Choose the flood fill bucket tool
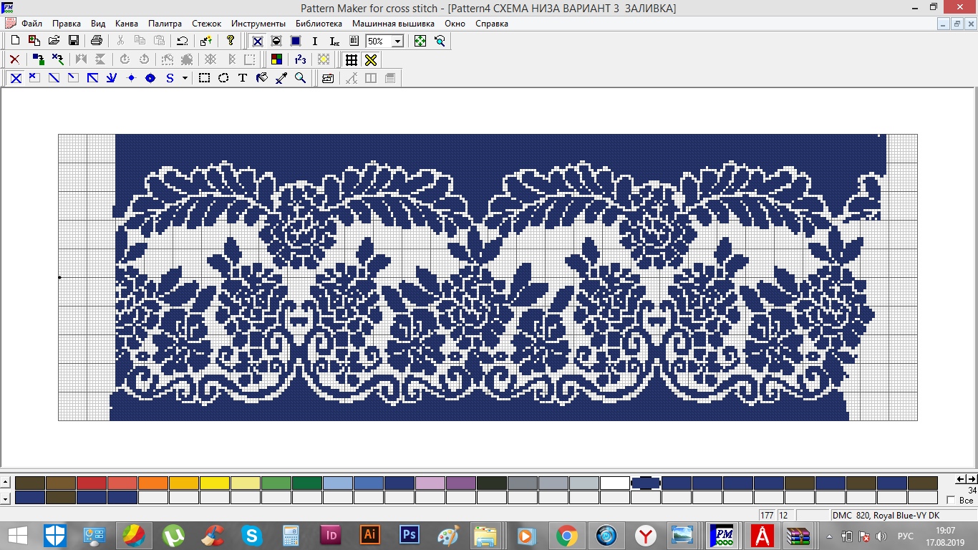The width and height of the screenshot is (978, 550). tap(262, 78)
